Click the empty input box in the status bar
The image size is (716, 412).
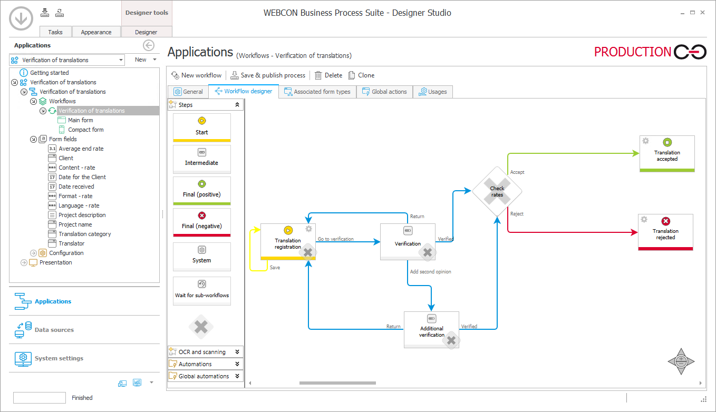(40, 398)
